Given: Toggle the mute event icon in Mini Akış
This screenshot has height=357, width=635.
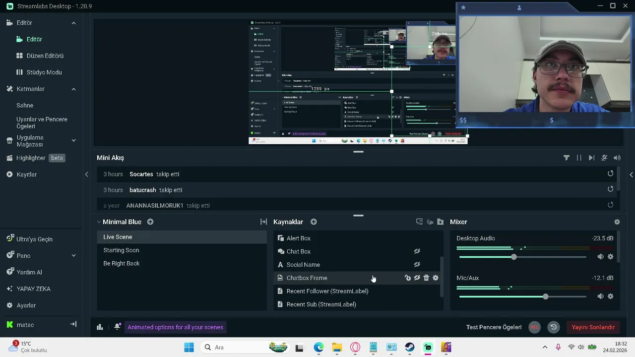Looking at the screenshot, I should [604, 158].
